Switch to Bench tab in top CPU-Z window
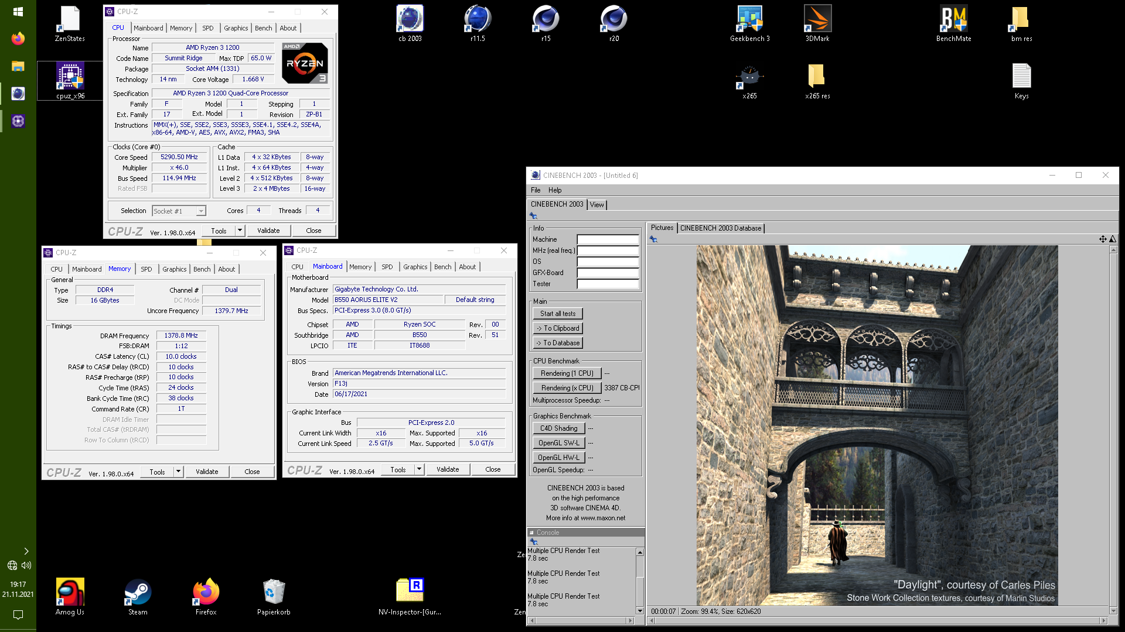Screen dimensions: 1125x632 [264, 28]
